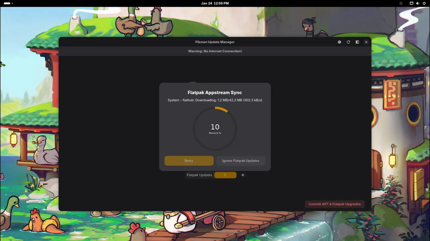
Task: Click the volume speaker icon in top bar
Action: (418, 3)
